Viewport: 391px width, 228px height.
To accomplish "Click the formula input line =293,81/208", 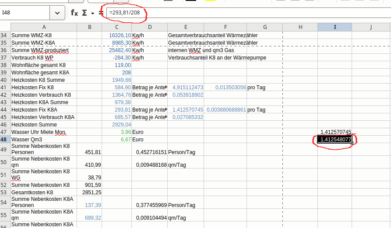I will click(x=249, y=12).
